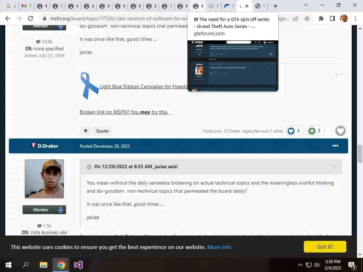Go to the quoted post via the arrow icon
Image resolution: width=363 pixels, height=272 pixels.
click(334, 167)
